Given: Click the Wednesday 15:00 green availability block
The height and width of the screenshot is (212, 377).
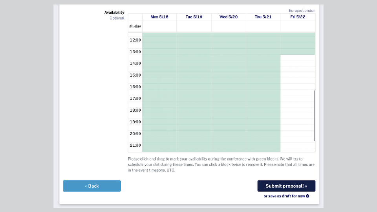Looking at the screenshot, I should click(229, 75).
